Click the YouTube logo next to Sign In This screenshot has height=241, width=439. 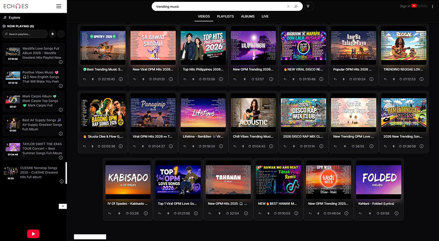[419, 6]
